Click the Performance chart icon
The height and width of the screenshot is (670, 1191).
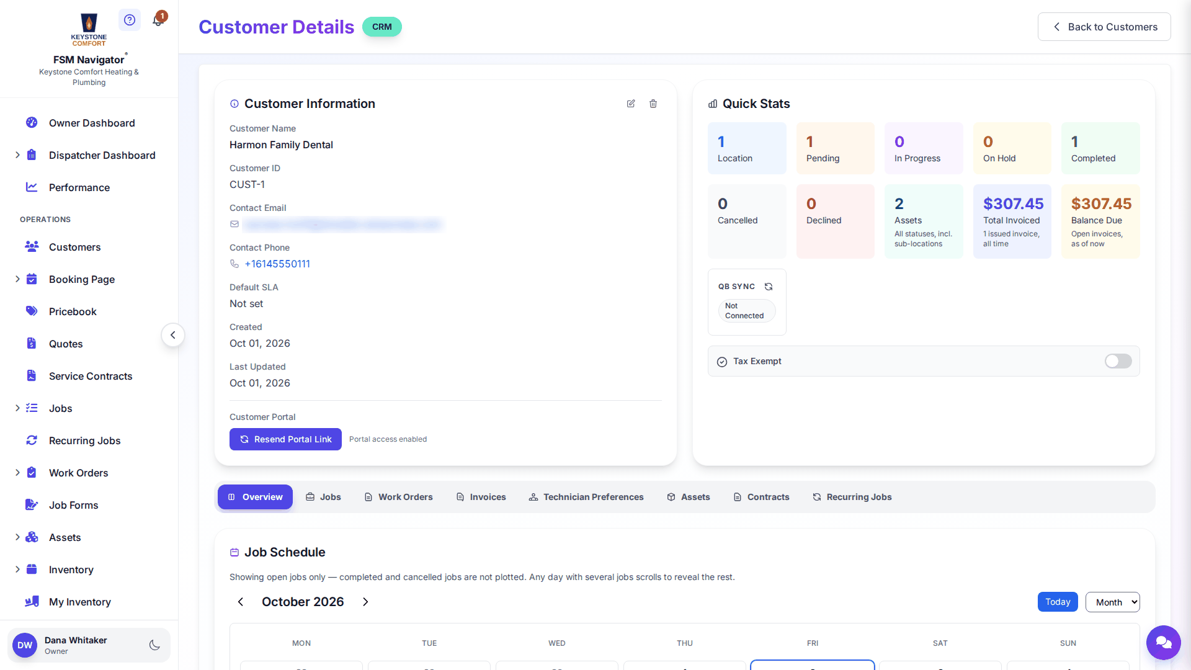pyautogui.click(x=32, y=187)
